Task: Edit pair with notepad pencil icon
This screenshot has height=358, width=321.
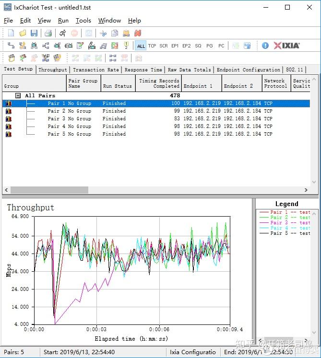Action: click(x=80, y=46)
